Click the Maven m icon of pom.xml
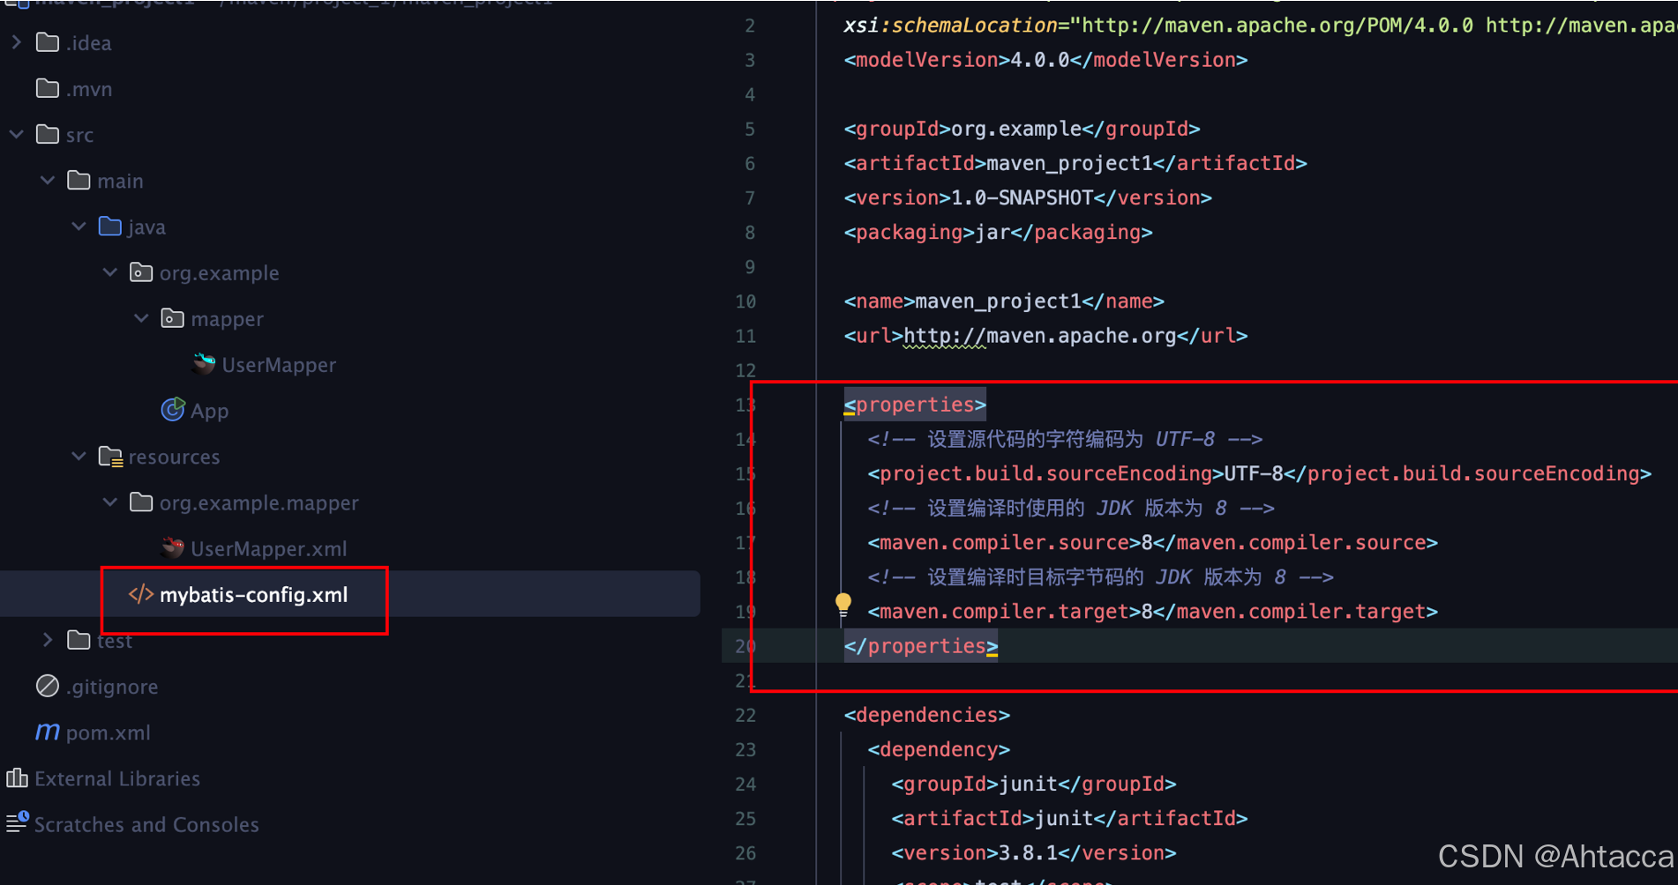 click(x=48, y=732)
